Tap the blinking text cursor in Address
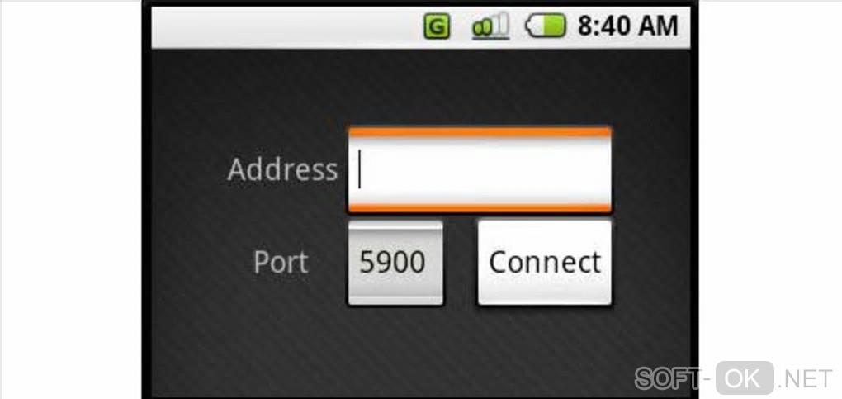Viewport: 842px width, 399px height. coord(359,169)
